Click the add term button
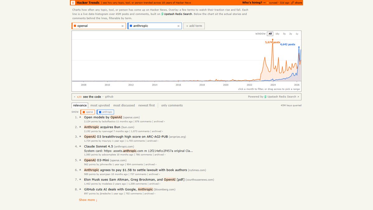The height and width of the screenshot is (210, 373). 194,26
